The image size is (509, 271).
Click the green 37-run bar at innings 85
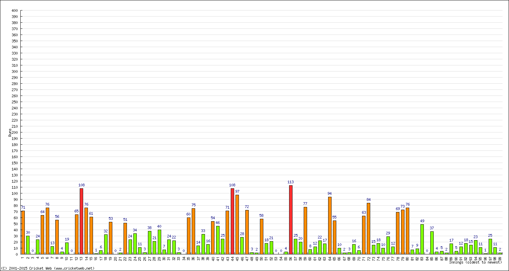click(432, 243)
